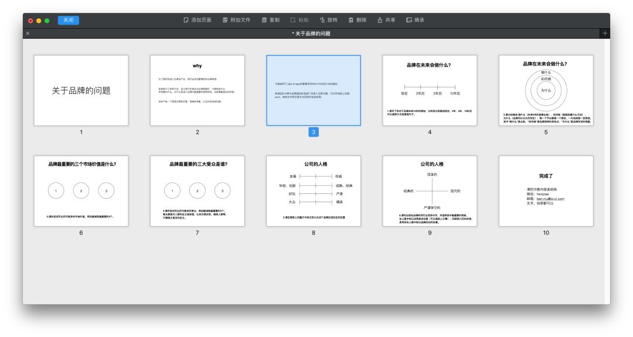Select page 5 concentric circles thumbnail
The height and width of the screenshot is (337, 633).
[546, 90]
